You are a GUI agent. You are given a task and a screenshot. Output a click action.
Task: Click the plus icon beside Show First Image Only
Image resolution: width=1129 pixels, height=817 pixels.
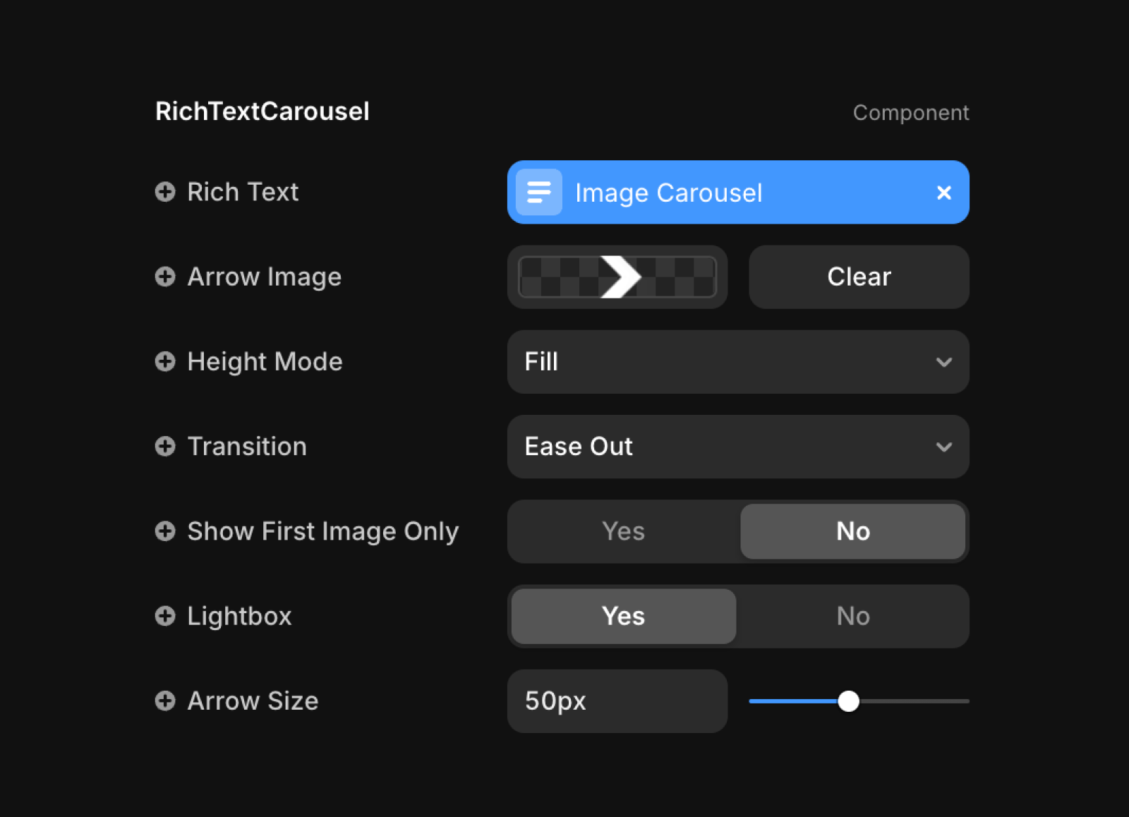pos(165,531)
